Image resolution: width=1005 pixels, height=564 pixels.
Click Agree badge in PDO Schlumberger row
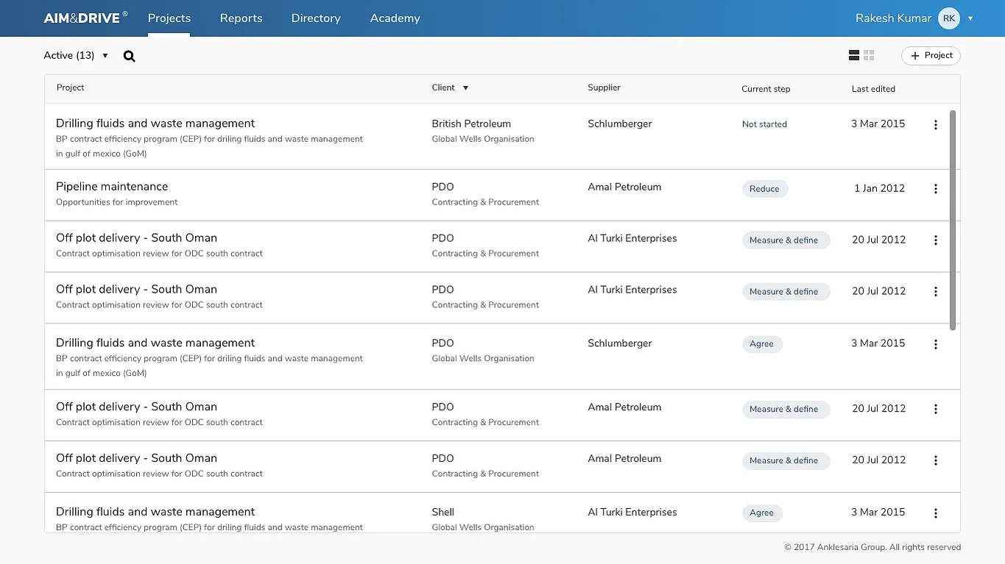762,343
